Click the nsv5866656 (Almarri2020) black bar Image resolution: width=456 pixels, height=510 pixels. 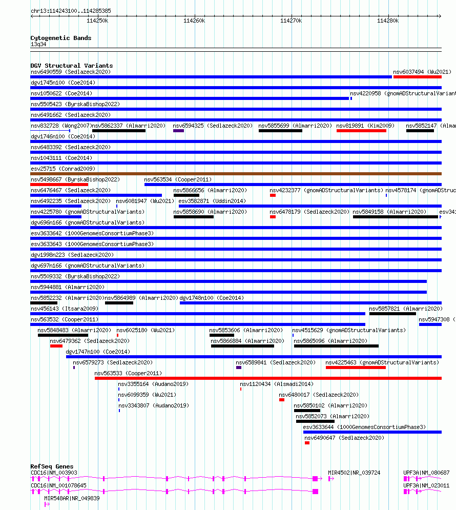[186, 195]
